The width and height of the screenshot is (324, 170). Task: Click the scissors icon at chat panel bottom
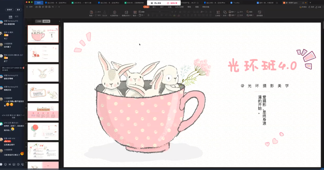(x=10, y=165)
